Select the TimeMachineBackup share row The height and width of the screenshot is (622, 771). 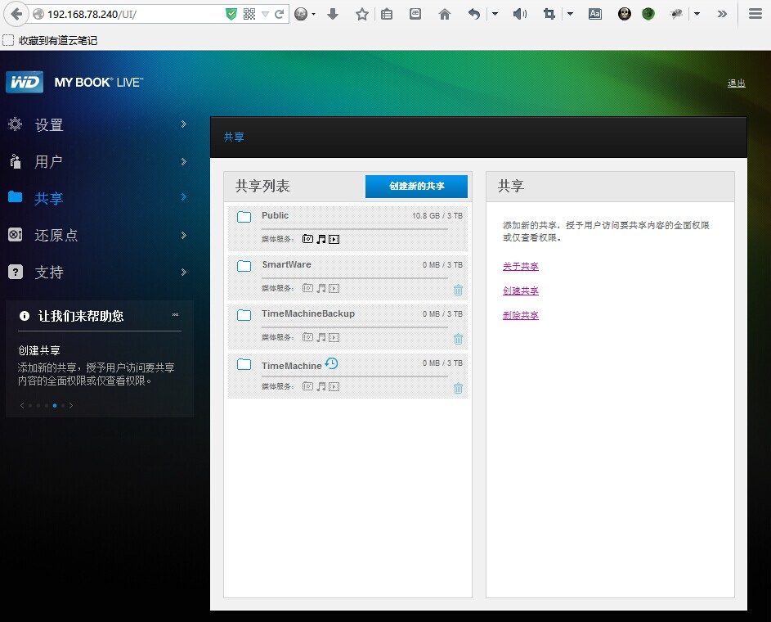pos(347,327)
